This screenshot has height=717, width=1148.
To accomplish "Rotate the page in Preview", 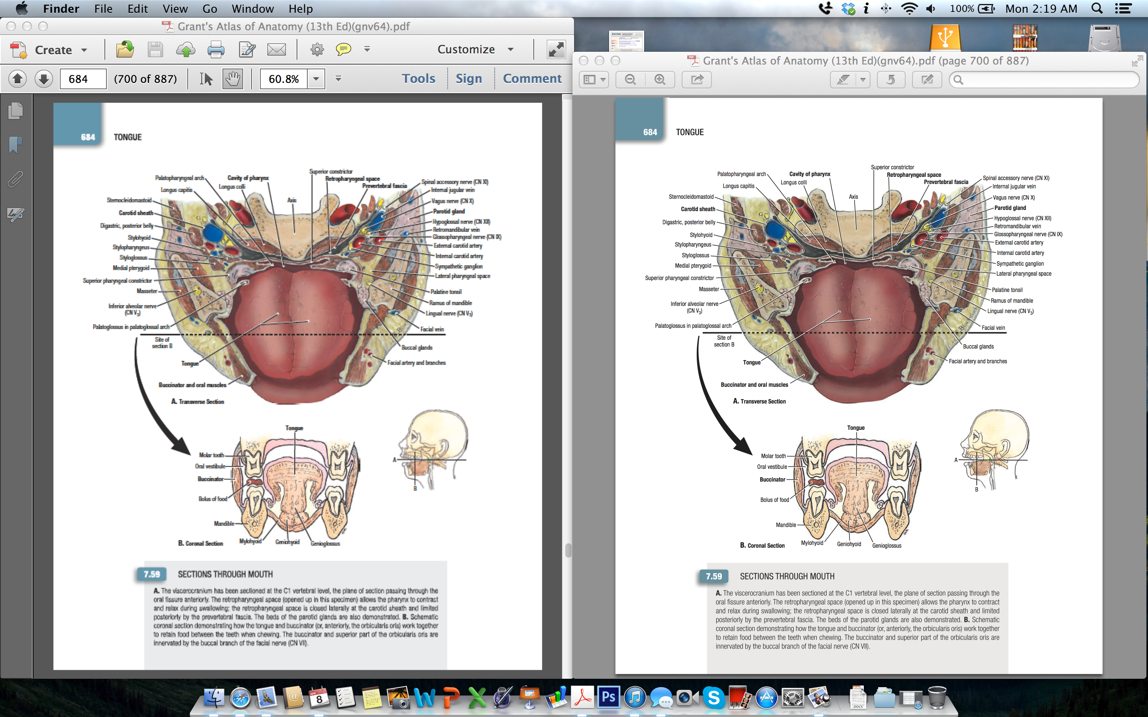I will pos(891,80).
